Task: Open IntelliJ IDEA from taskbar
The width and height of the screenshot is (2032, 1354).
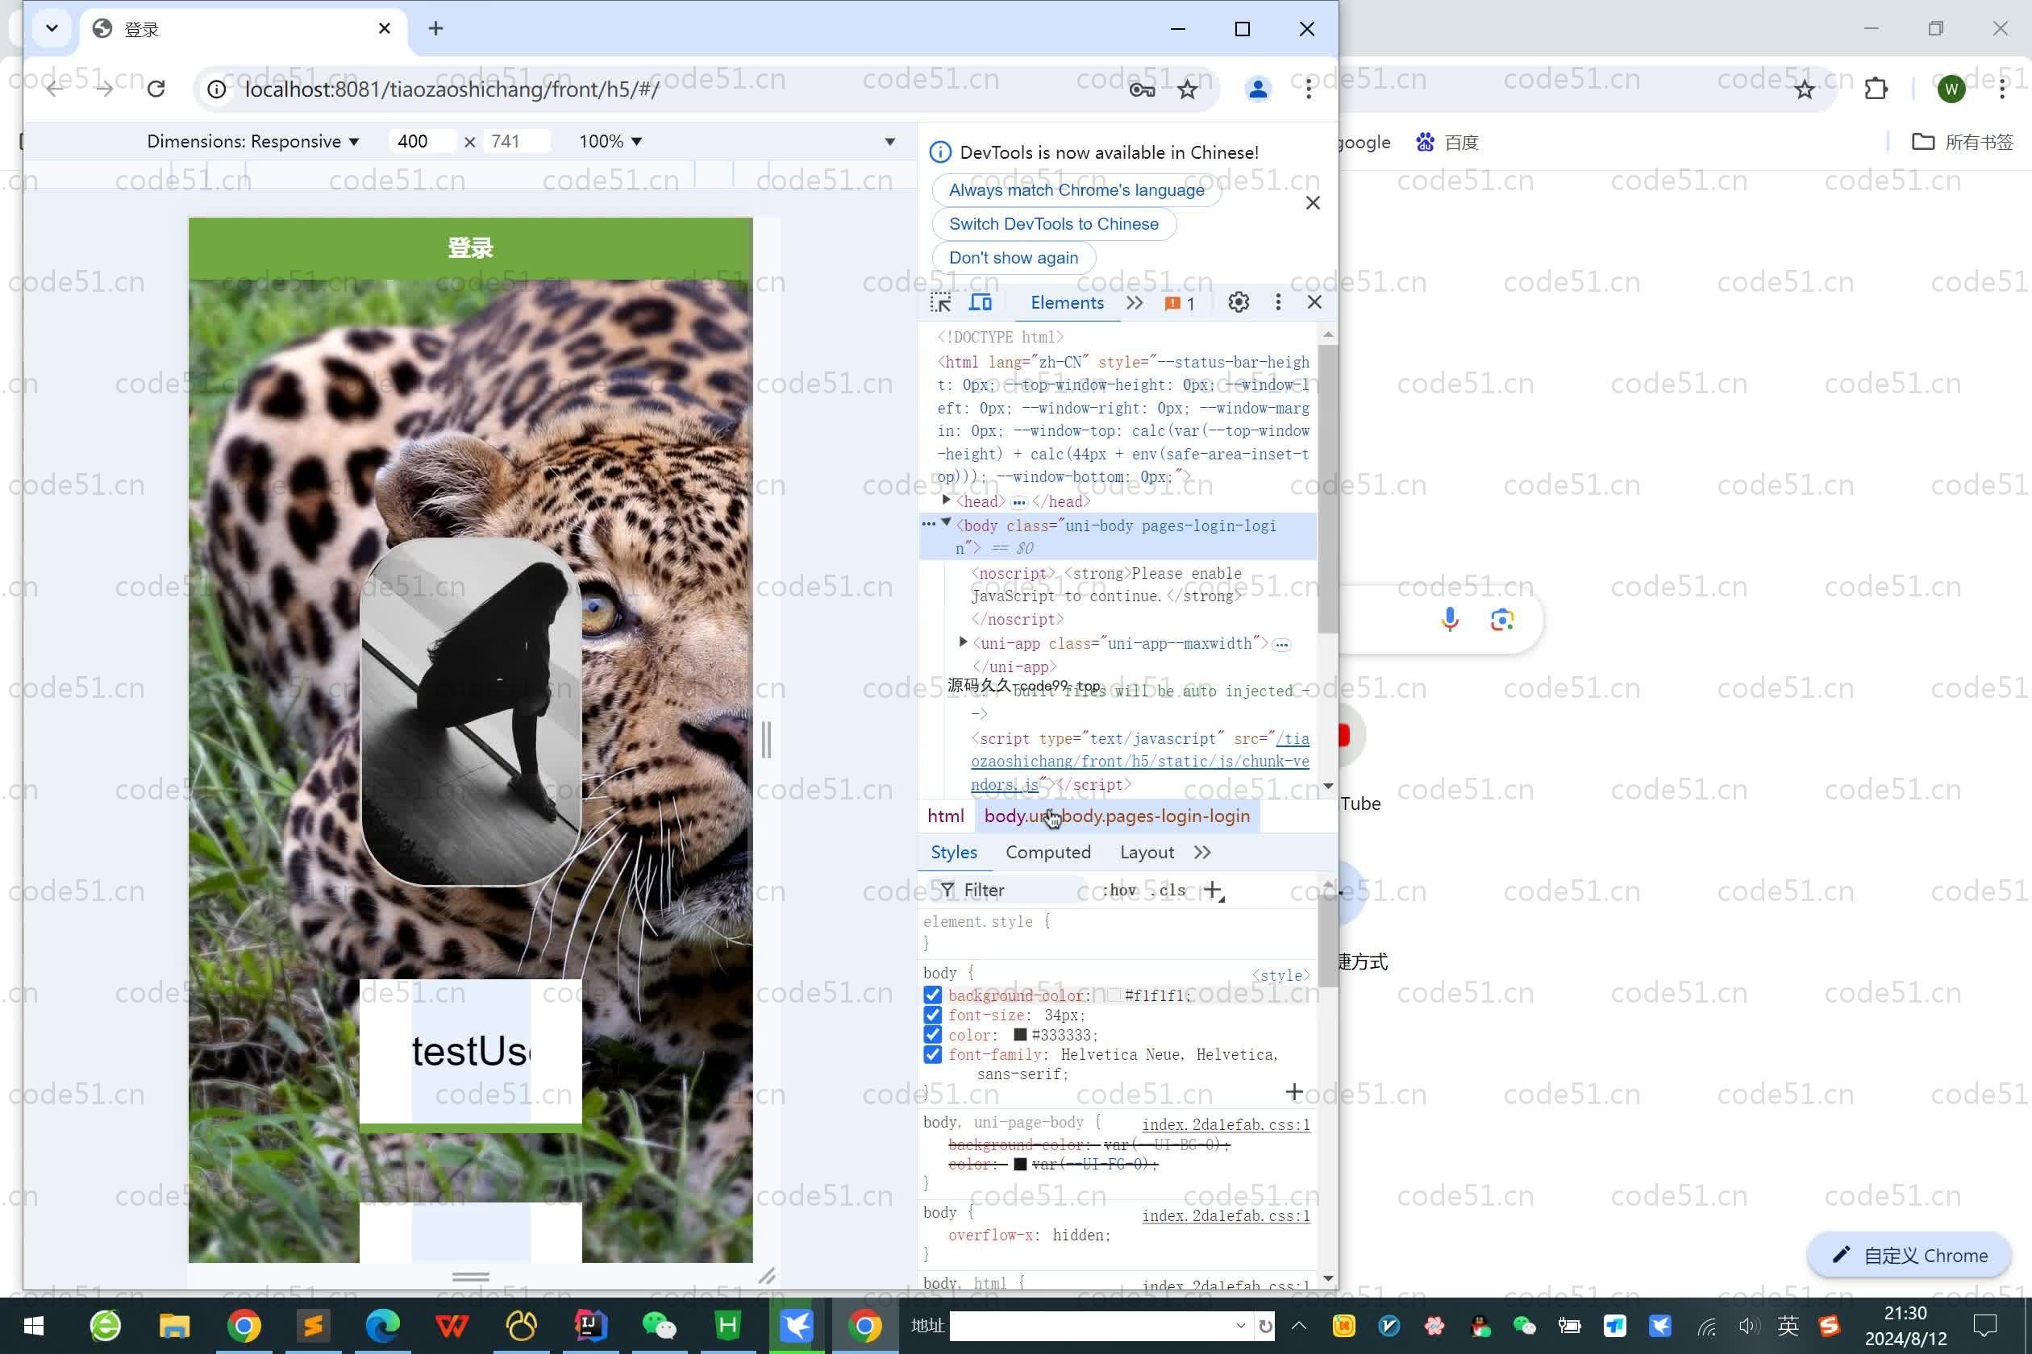Action: (x=590, y=1326)
